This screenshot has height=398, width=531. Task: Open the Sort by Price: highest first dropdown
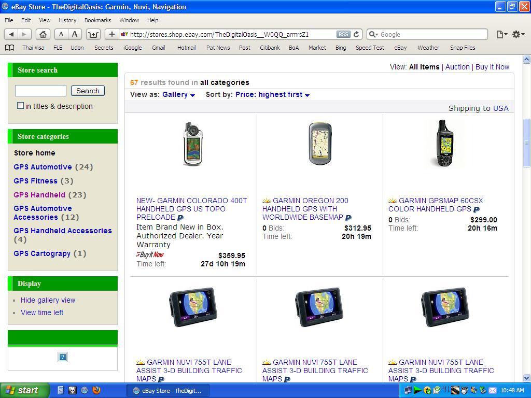[x=273, y=95]
